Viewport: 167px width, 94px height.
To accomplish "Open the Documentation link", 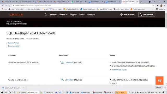I will (x=14, y=46).
